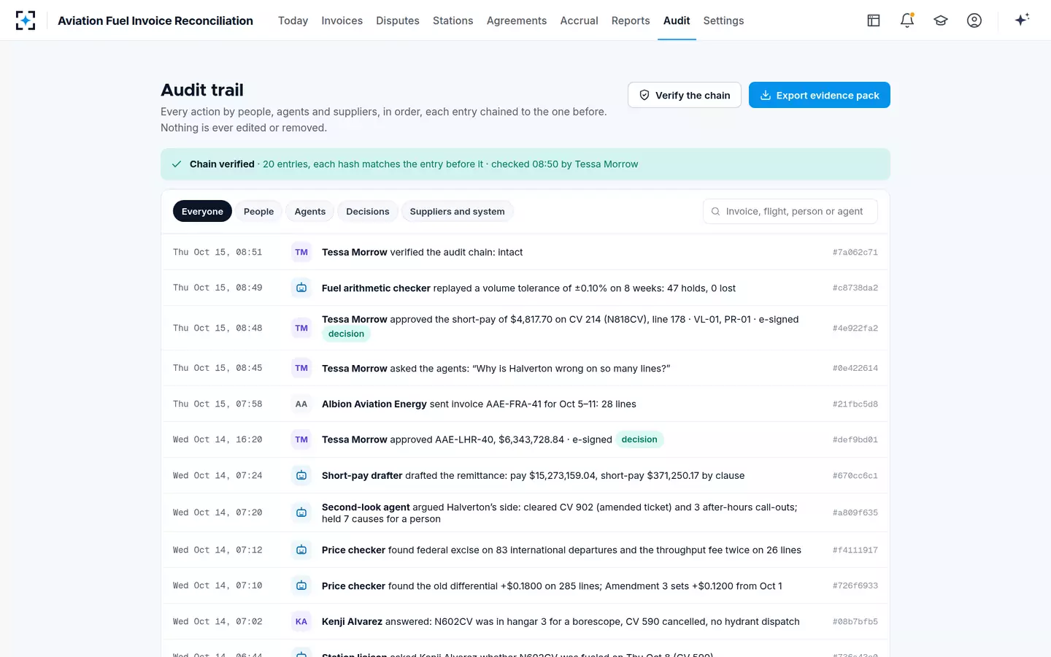Click the decision tag on the AAE-LHR-40 entry
Image resolution: width=1051 pixels, height=657 pixels.
click(x=639, y=439)
